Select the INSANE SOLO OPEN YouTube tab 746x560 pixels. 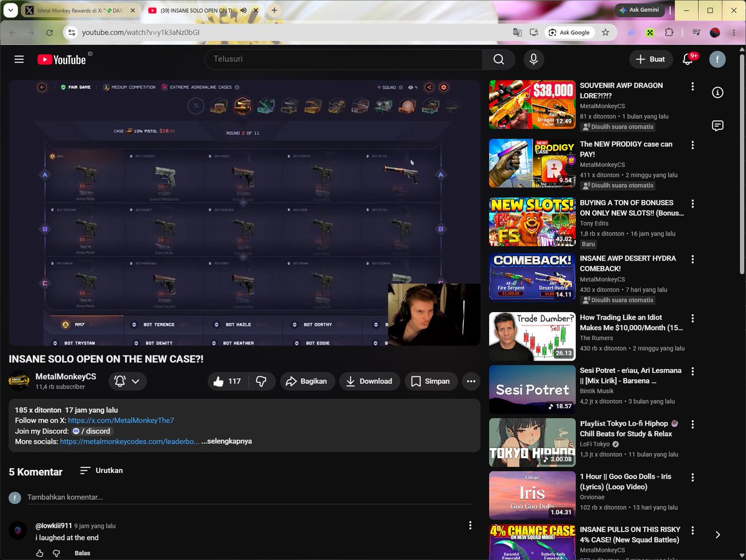(198, 11)
